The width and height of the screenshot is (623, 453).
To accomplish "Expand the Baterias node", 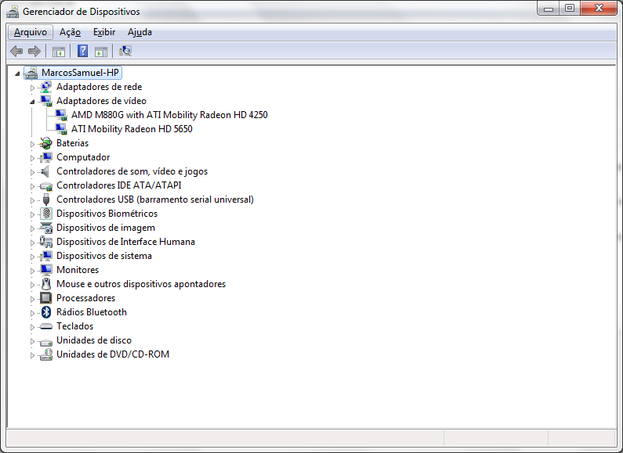I will (32, 144).
